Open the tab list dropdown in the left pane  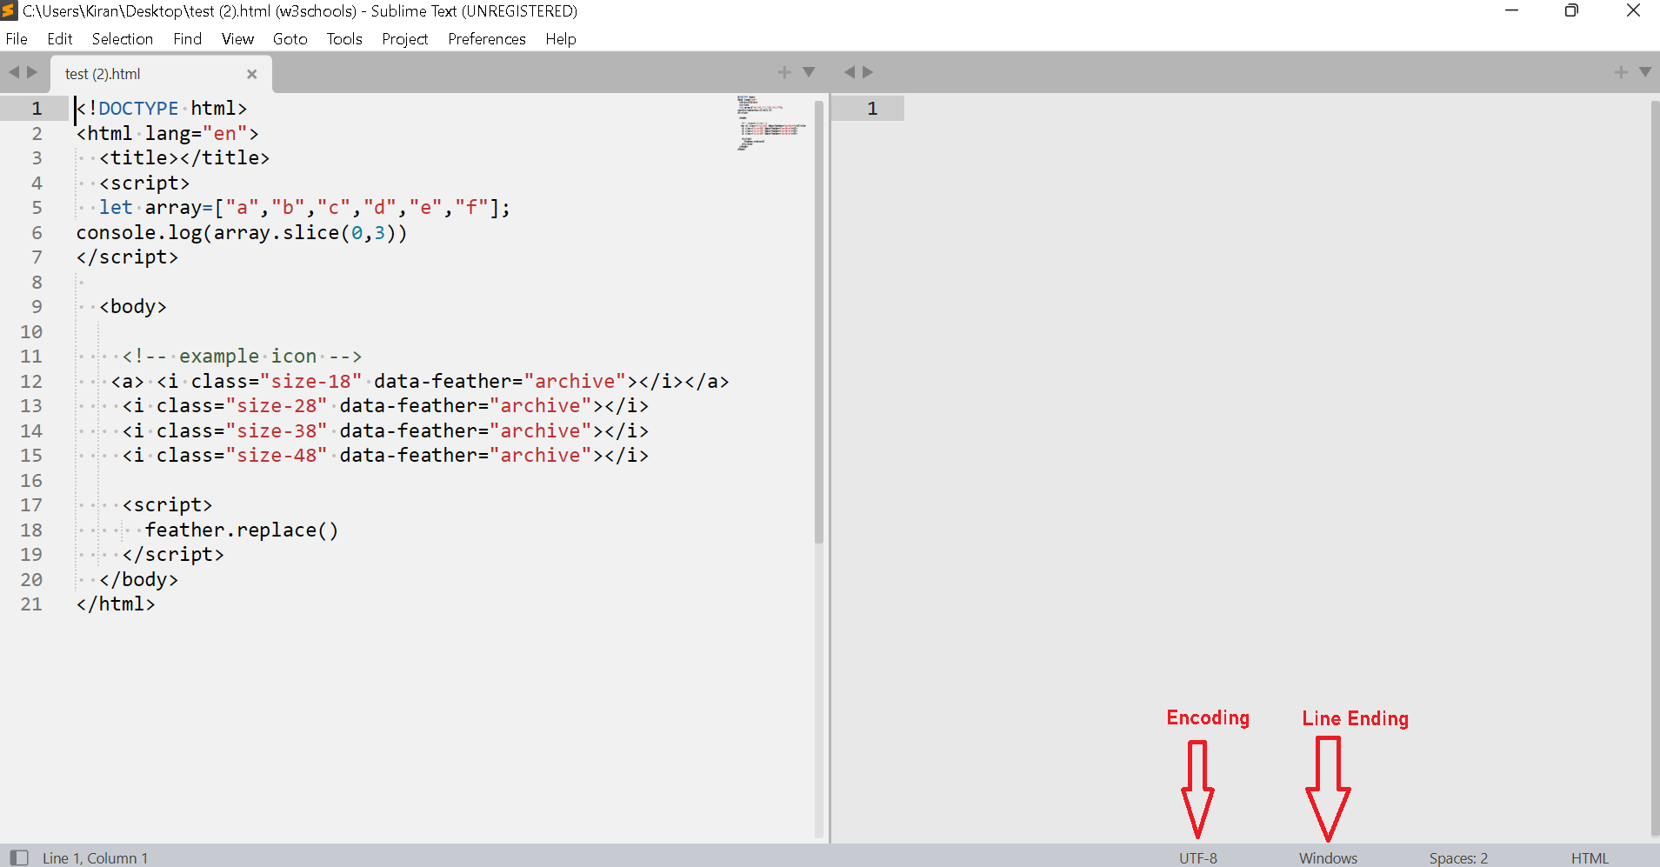[809, 72]
